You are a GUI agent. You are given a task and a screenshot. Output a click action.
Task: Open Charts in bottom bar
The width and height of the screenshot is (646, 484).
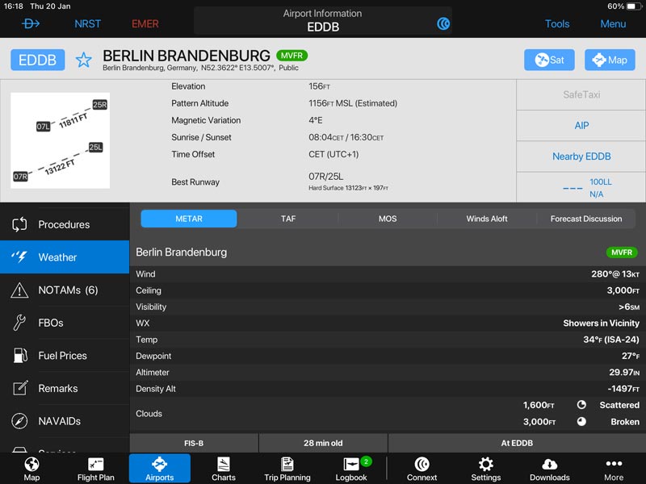coord(224,469)
